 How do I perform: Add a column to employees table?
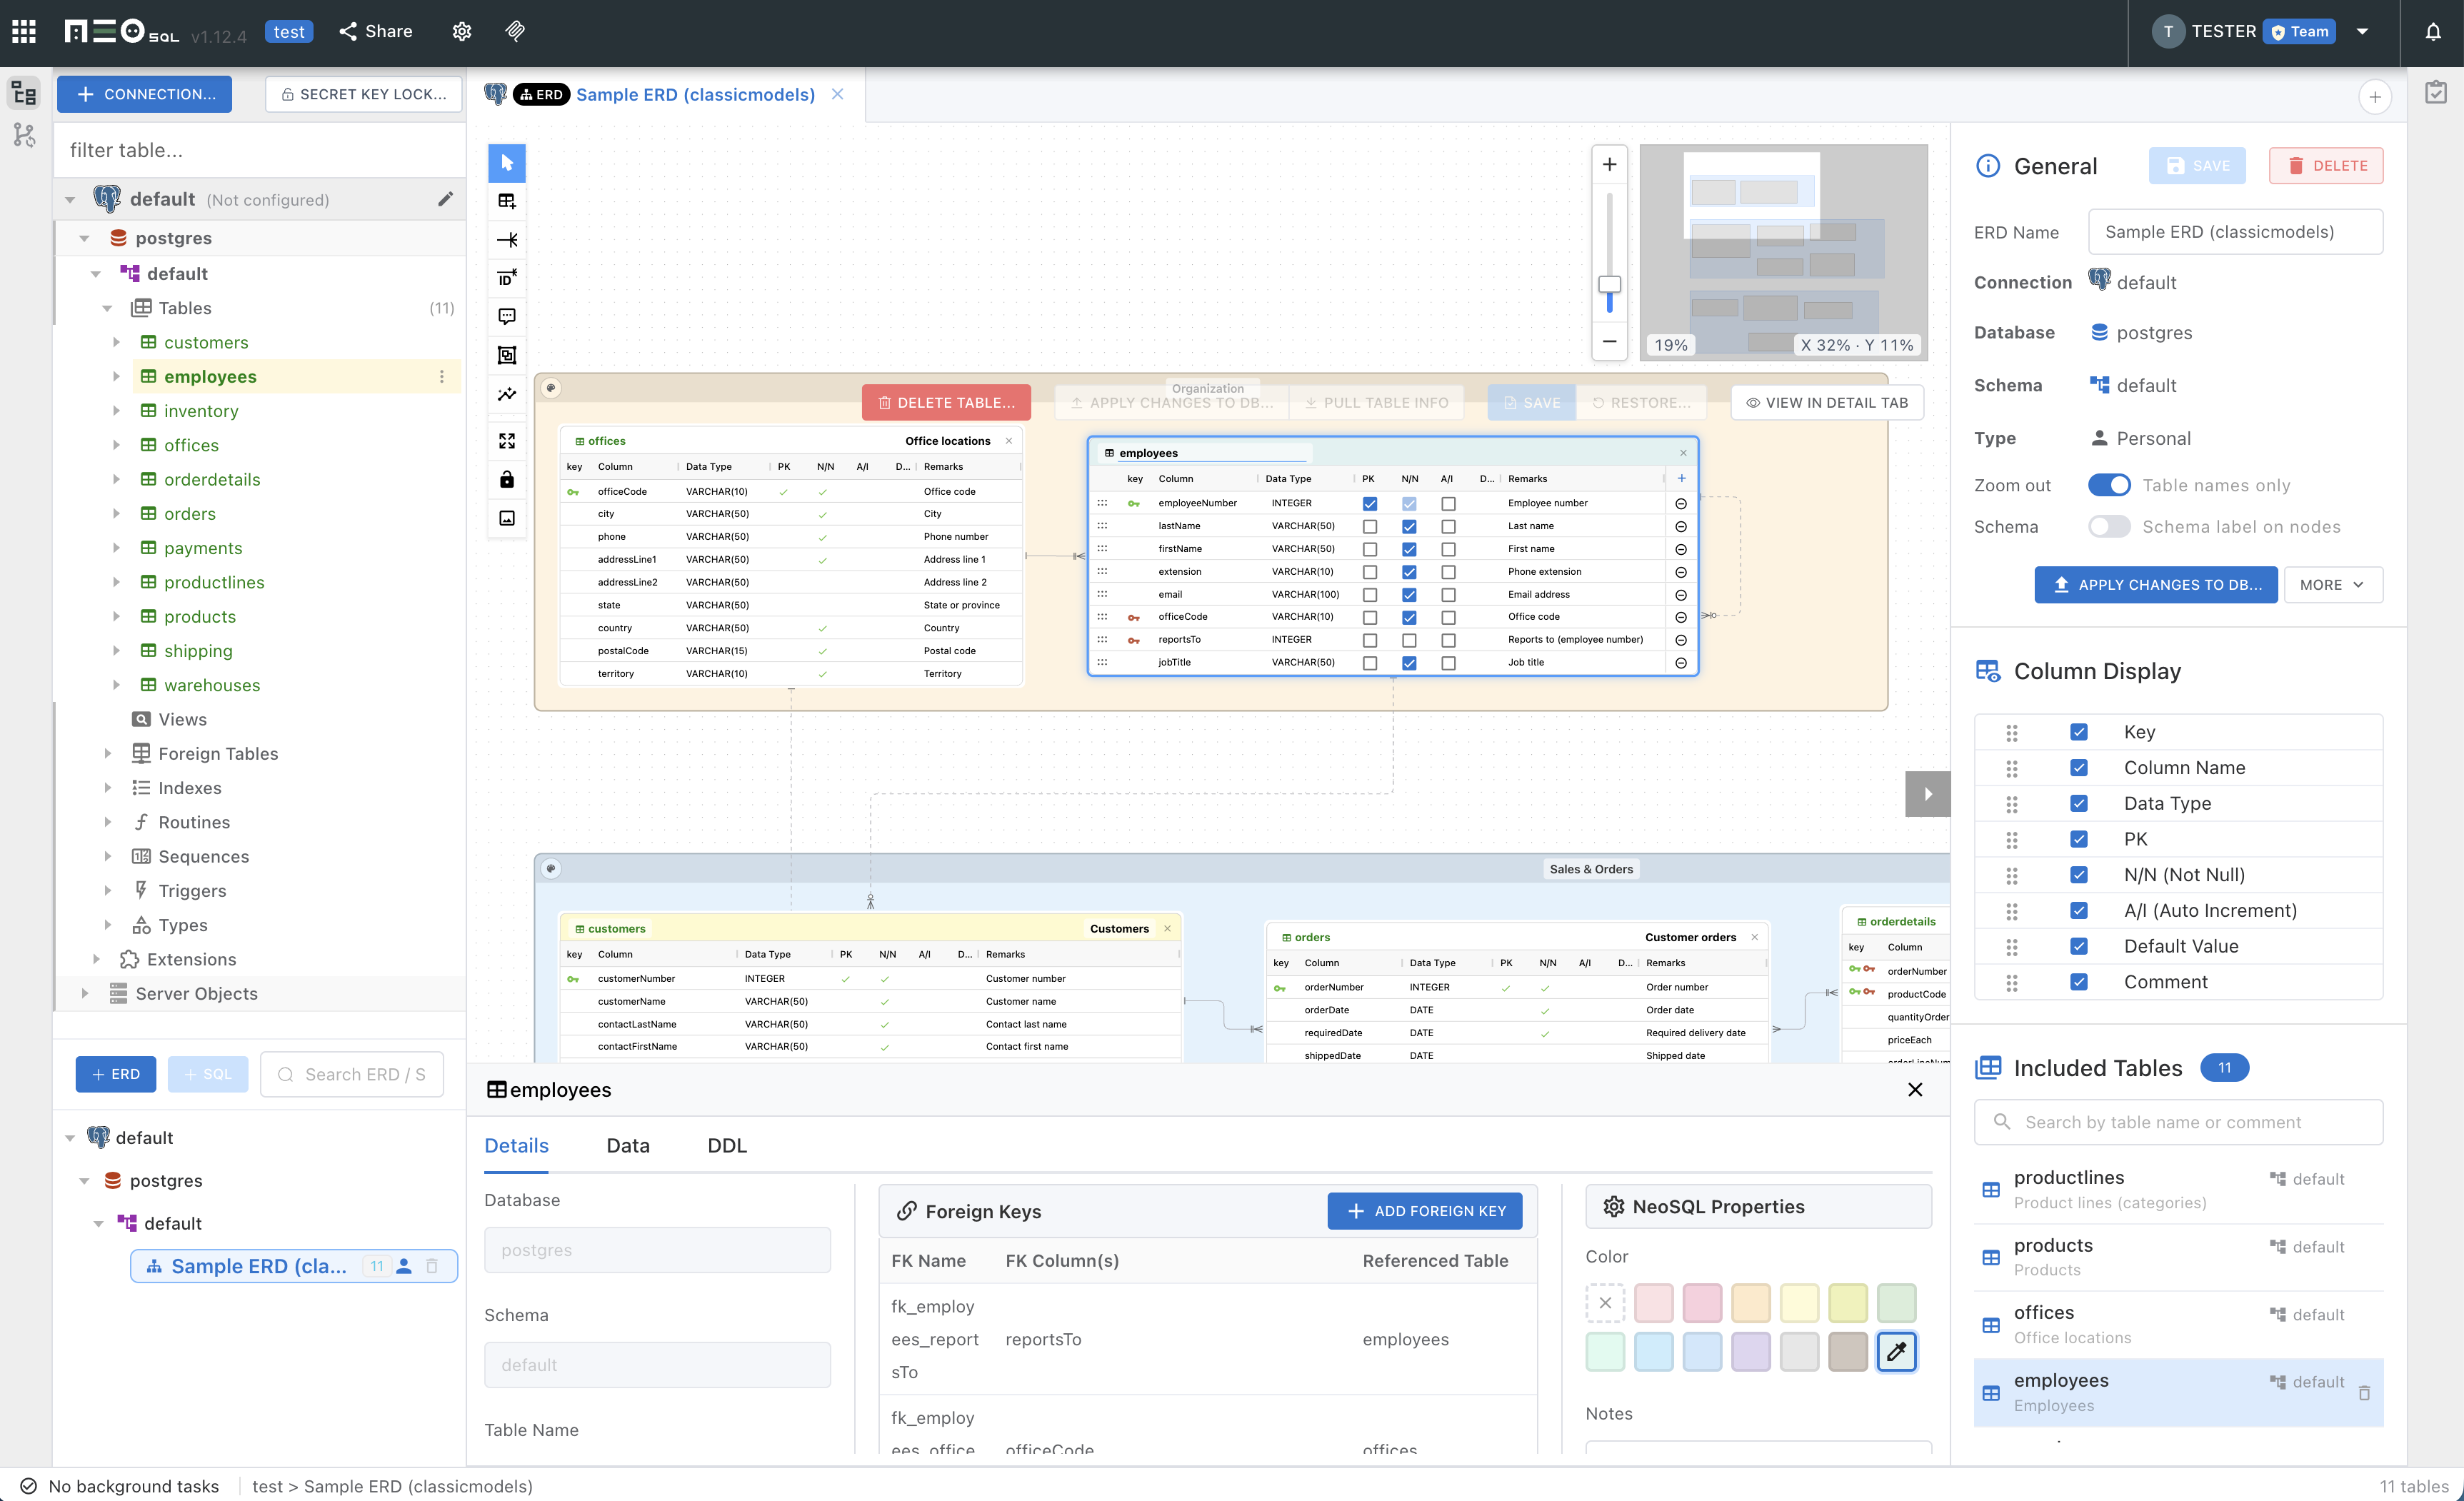click(1681, 478)
